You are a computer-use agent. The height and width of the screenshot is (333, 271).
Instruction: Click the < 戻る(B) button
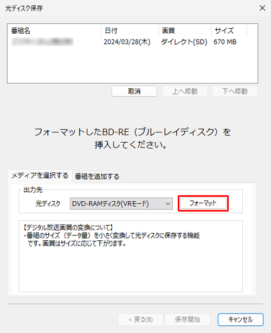141,319
